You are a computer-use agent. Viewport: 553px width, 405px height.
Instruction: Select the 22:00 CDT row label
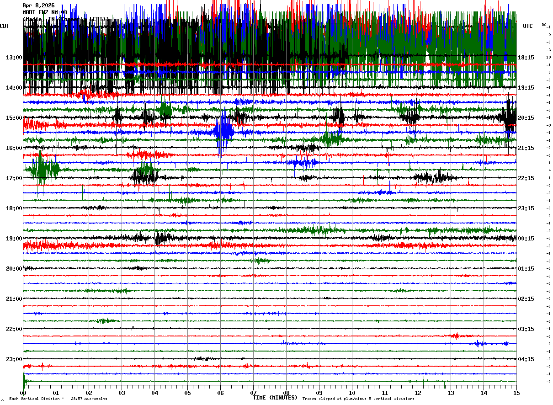(14, 329)
